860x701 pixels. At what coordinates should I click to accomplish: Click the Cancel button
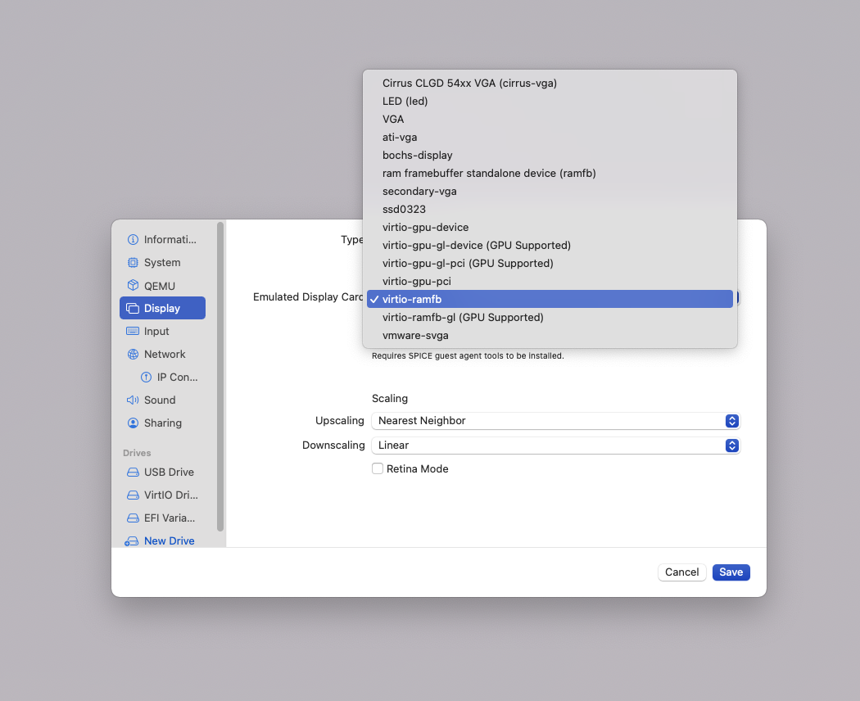681,572
